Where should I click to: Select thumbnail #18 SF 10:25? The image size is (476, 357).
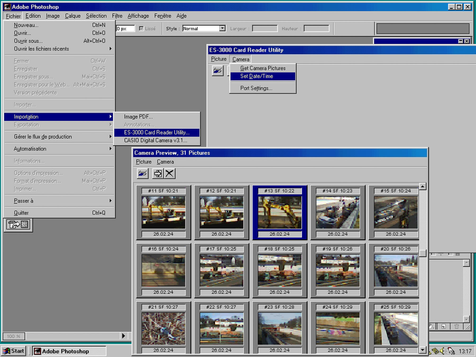pos(280,271)
